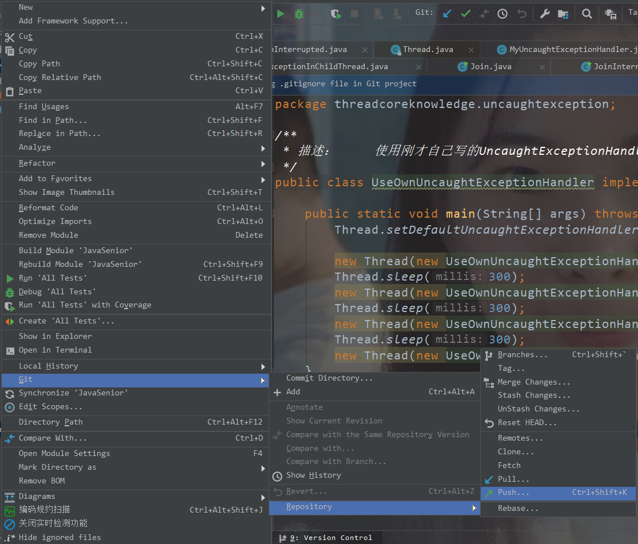The width and height of the screenshot is (638, 544).
Task: Switch to the Thread.java editor tab
Action: (x=428, y=50)
